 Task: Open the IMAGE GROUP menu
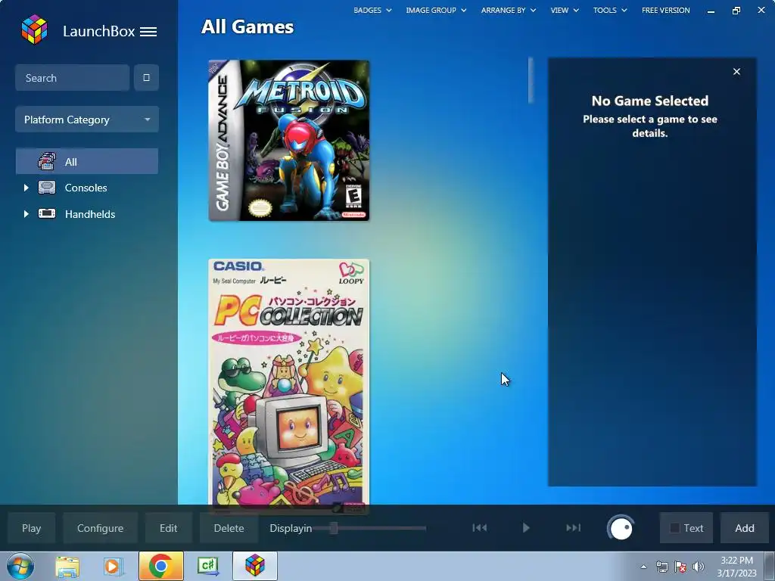[436, 10]
